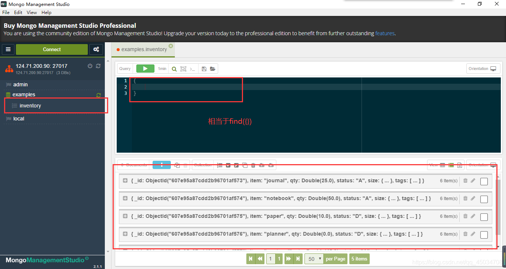Image resolution: width=506 pixels, height=269 pixels.
Task: Click the green Connect button
Action: pyautogui.click(x=52, y=49)
